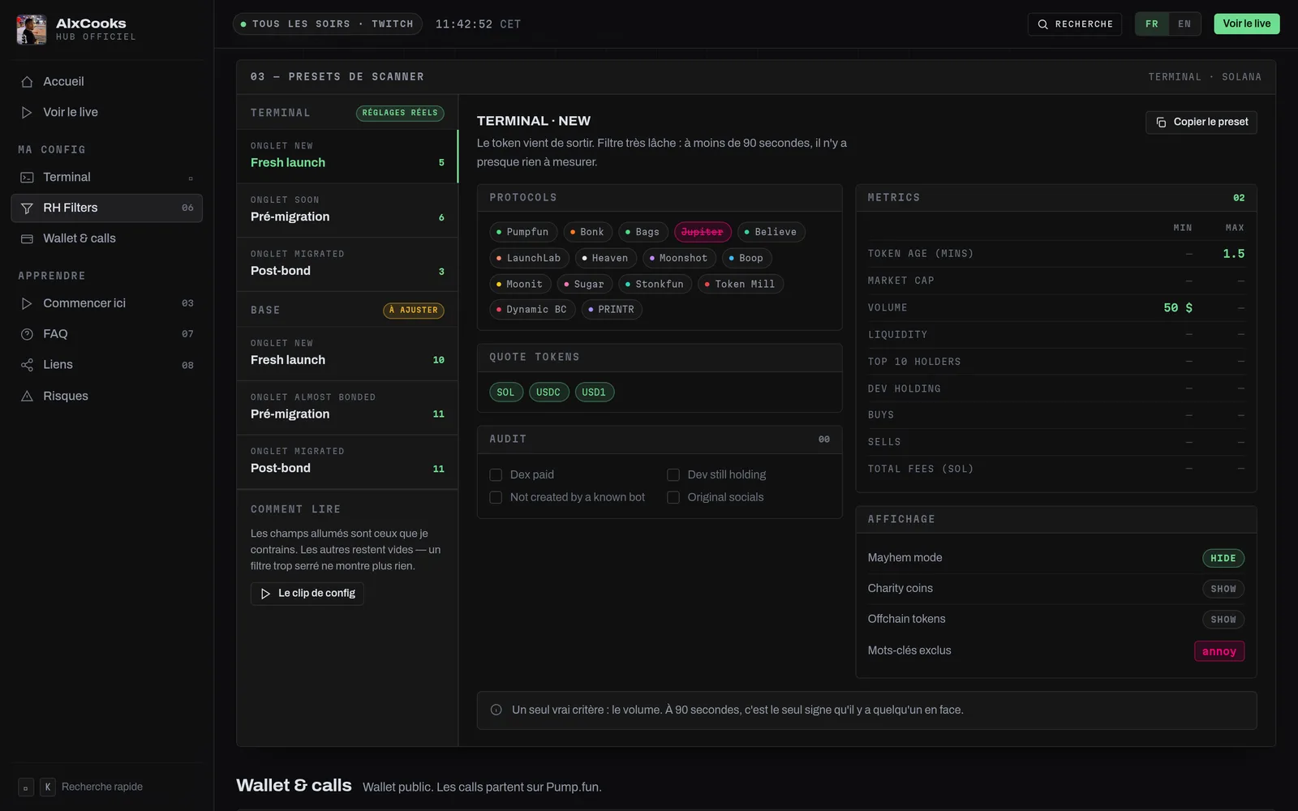Viewport: 1298px width, 811px height.
Task: Toggle the Token Mill protocol chip
Action: (x=740, y=285)
